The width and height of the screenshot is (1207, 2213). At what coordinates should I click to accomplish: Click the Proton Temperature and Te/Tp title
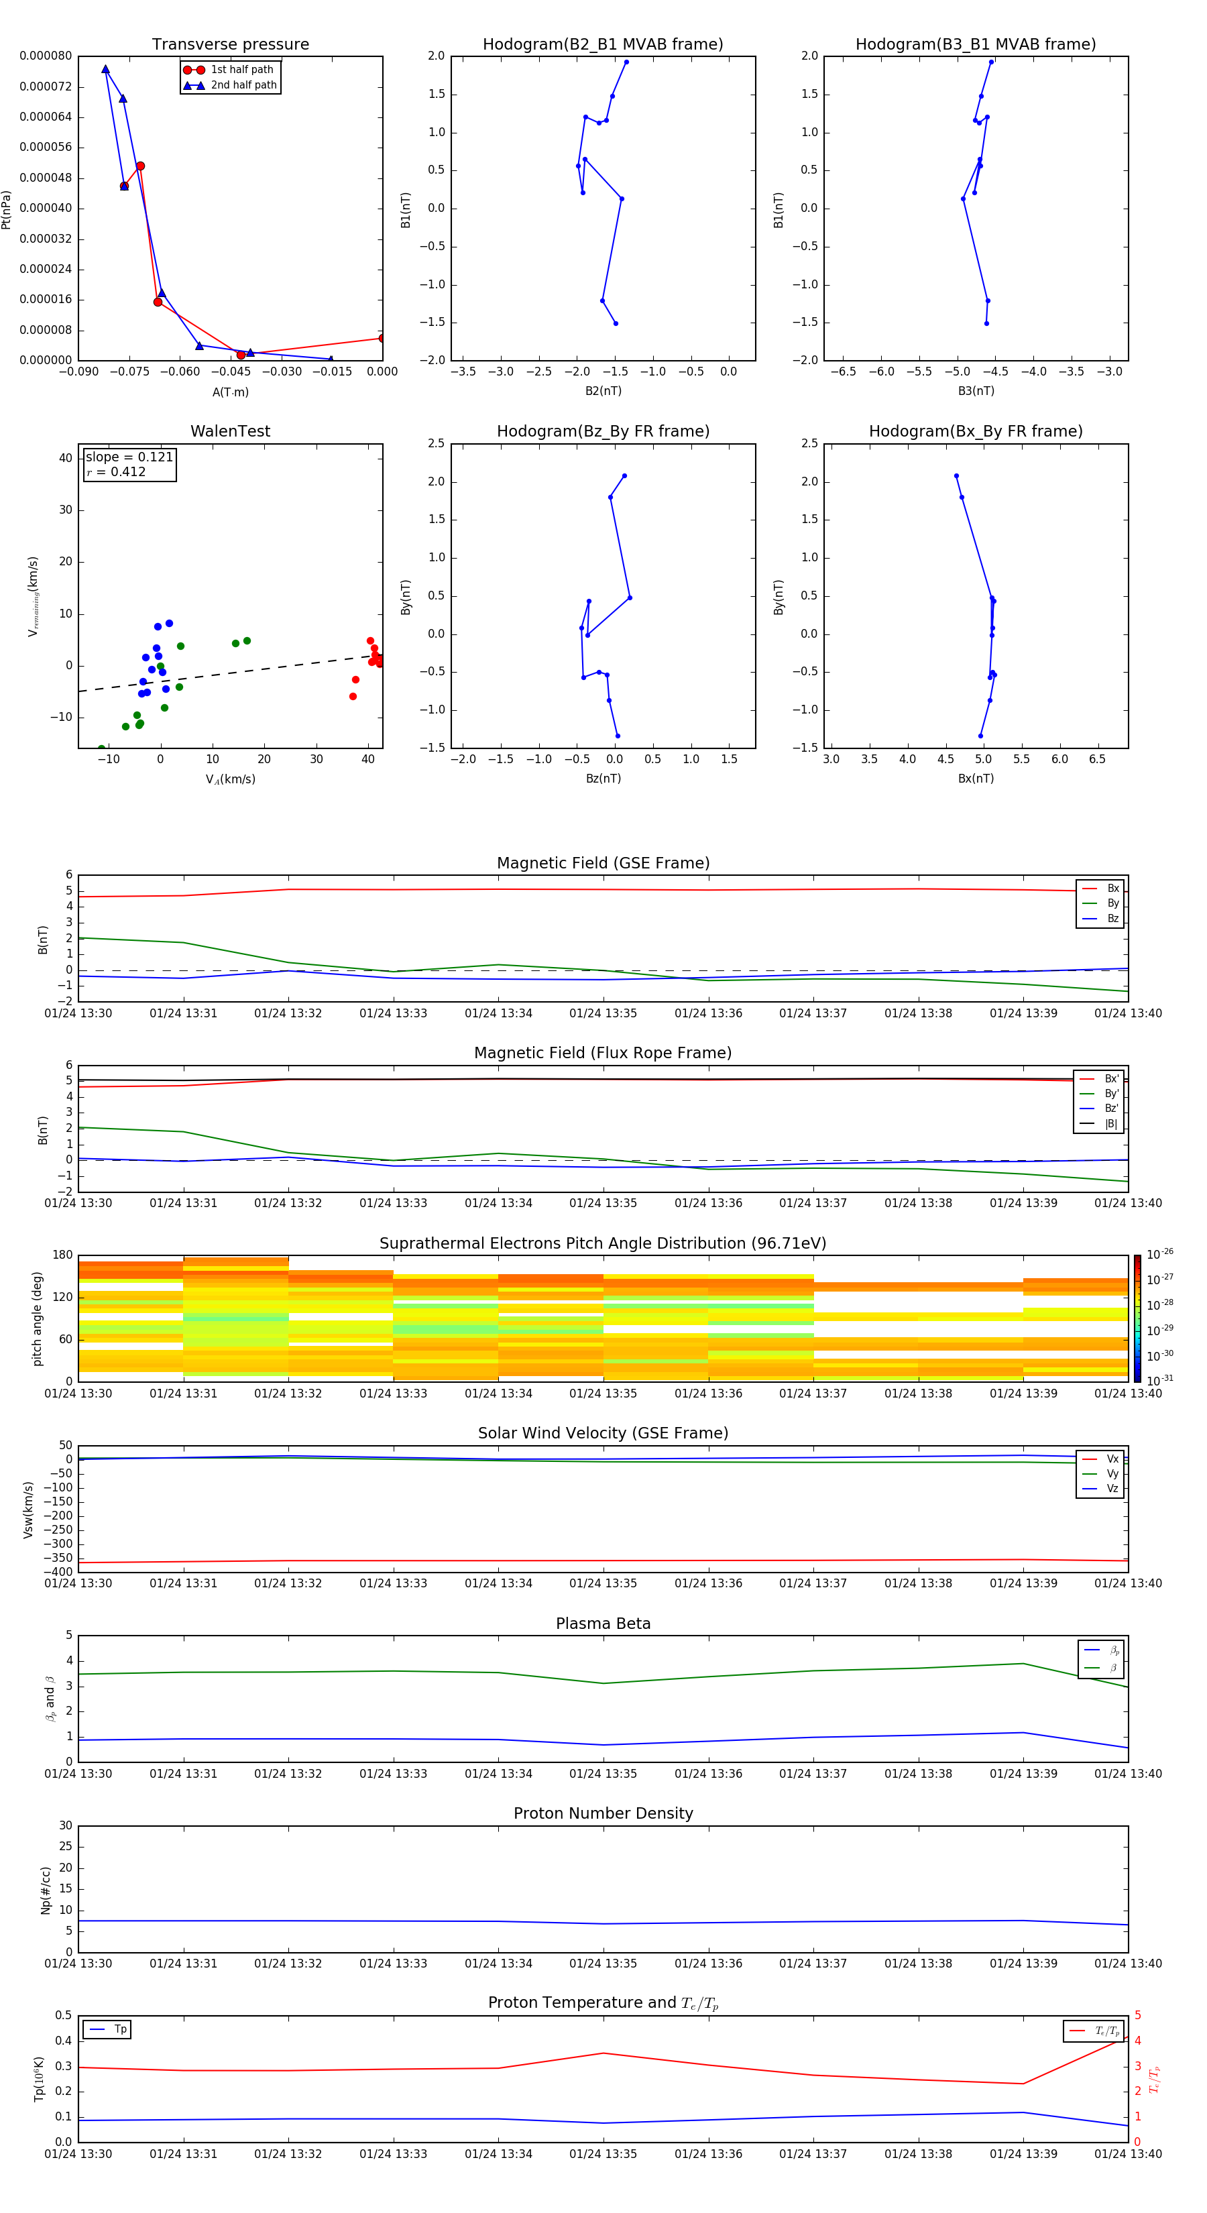click(603, 2003)
